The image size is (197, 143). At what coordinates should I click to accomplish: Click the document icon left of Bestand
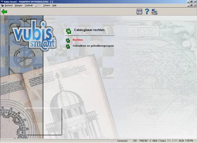(x=2, y=5)
